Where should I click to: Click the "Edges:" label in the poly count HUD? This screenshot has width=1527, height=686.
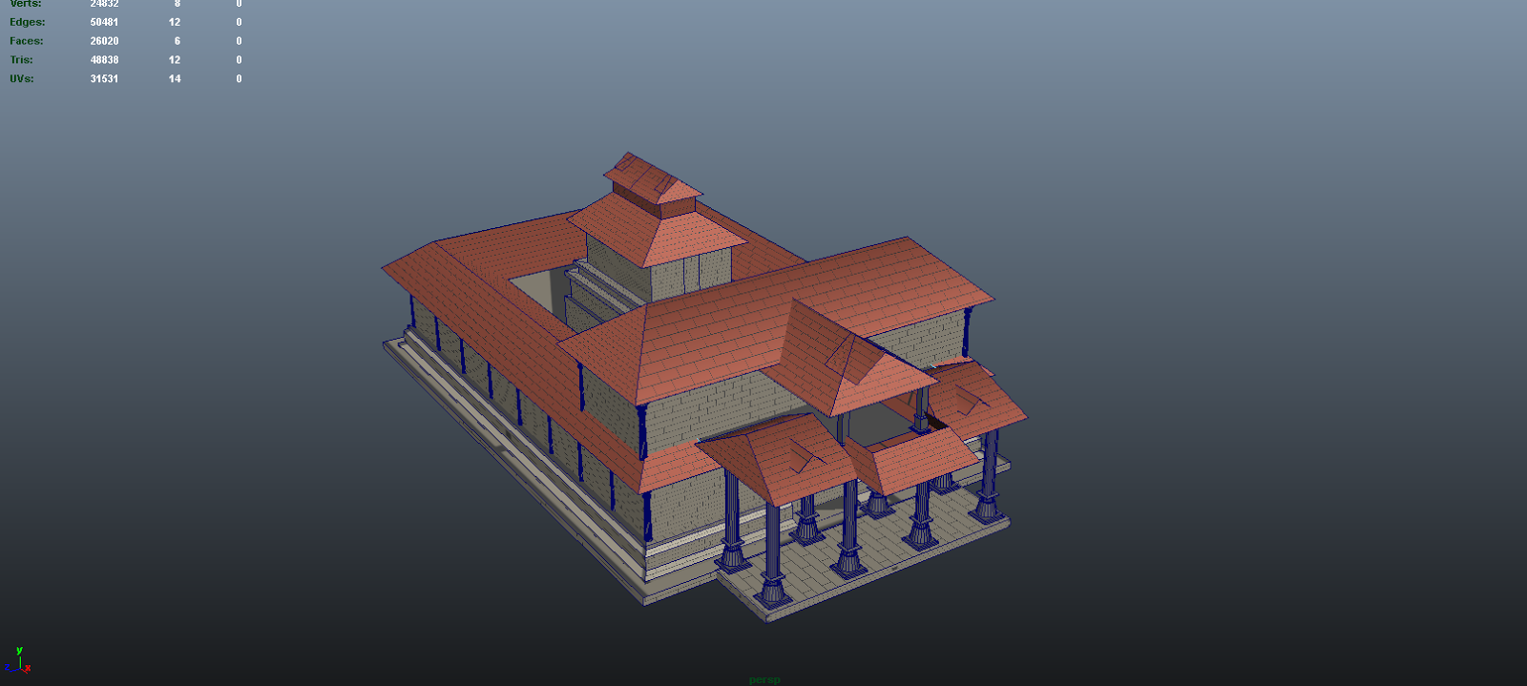pos(27,22)
